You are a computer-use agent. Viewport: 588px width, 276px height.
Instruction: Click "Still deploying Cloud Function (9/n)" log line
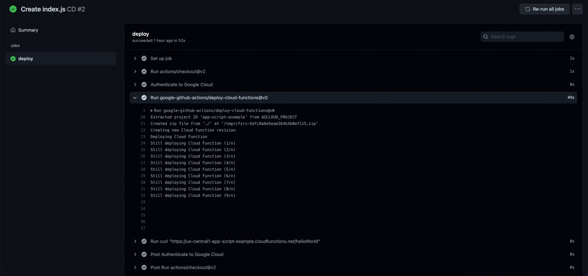(193, 195)
